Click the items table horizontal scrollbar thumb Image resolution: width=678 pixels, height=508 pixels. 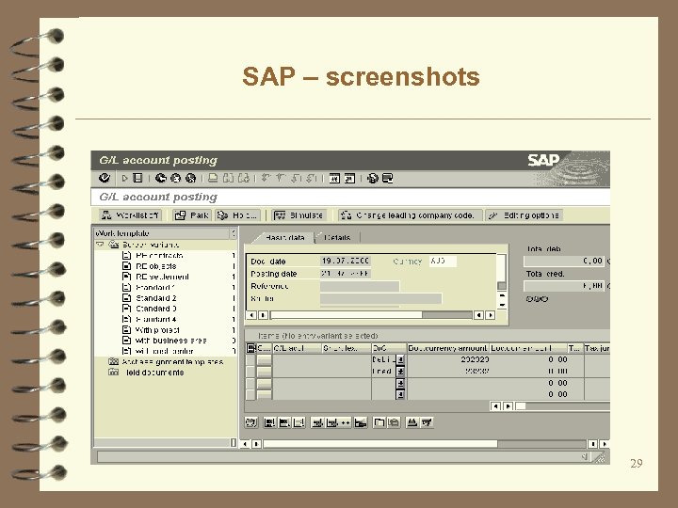(x=521, y=406)
